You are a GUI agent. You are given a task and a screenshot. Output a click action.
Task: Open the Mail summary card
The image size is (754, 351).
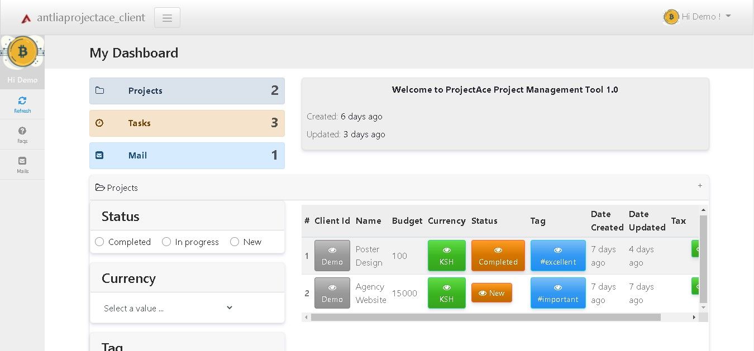point(187,156)
